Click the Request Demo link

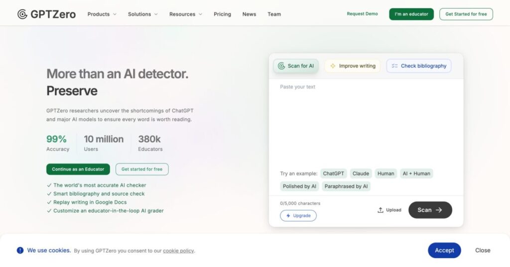coord(363,14)
